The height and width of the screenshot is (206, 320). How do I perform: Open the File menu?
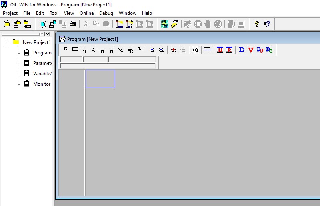click(x=27, y=13)
